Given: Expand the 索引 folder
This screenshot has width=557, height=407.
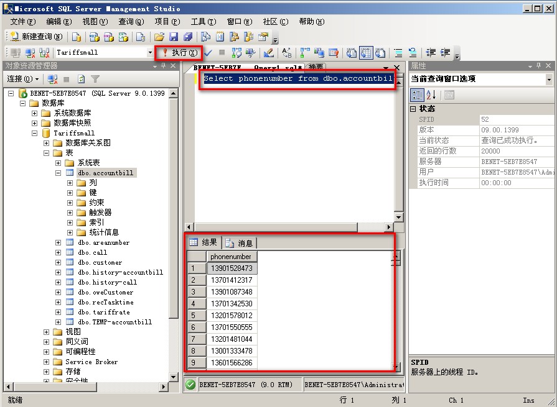Looking at the screenshot, I should point(70,222).
